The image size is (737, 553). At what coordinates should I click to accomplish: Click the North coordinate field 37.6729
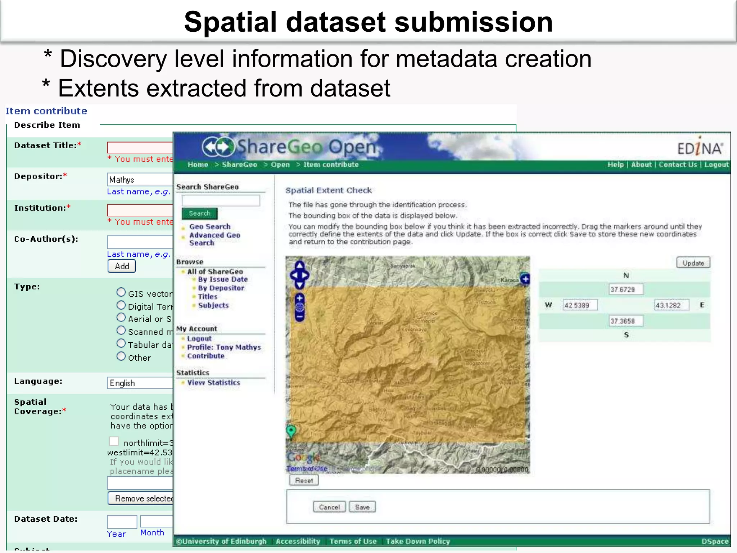click(626, 289)
